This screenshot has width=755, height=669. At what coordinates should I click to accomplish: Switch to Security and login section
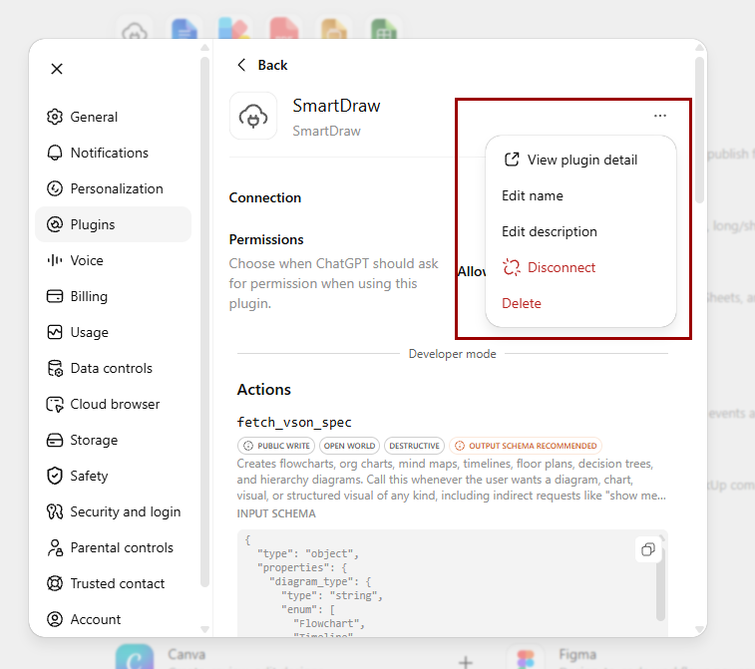[113, 511]
